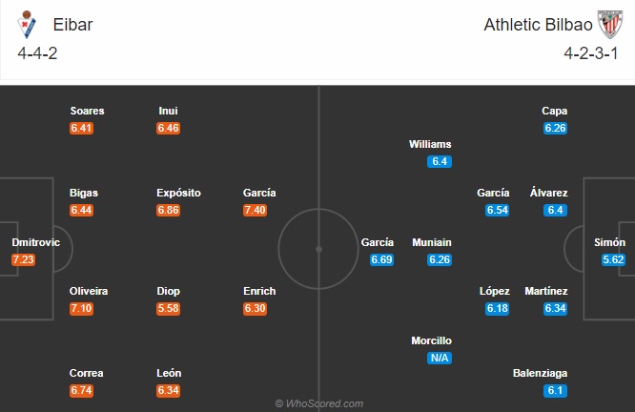Click the Athletic Bilbao club crest

click(610, 24)
